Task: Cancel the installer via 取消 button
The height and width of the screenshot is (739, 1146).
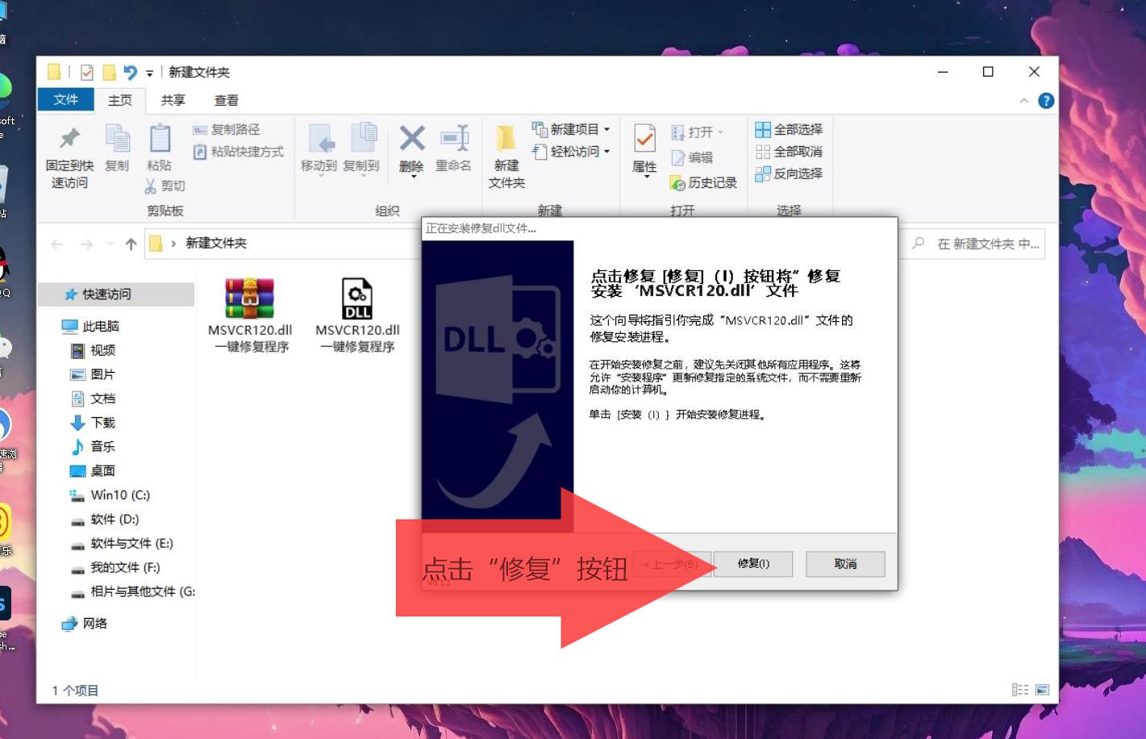Action: click(x=844, y=564)
